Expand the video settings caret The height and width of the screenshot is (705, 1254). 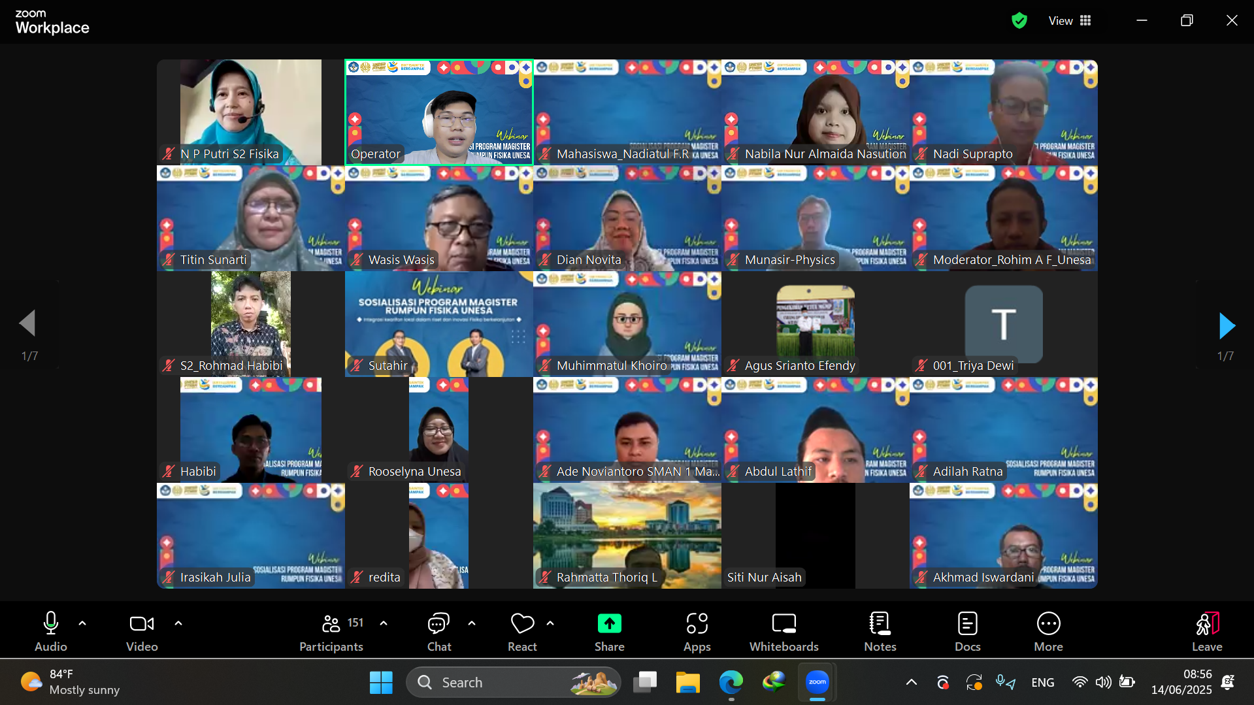pos(178,623)
